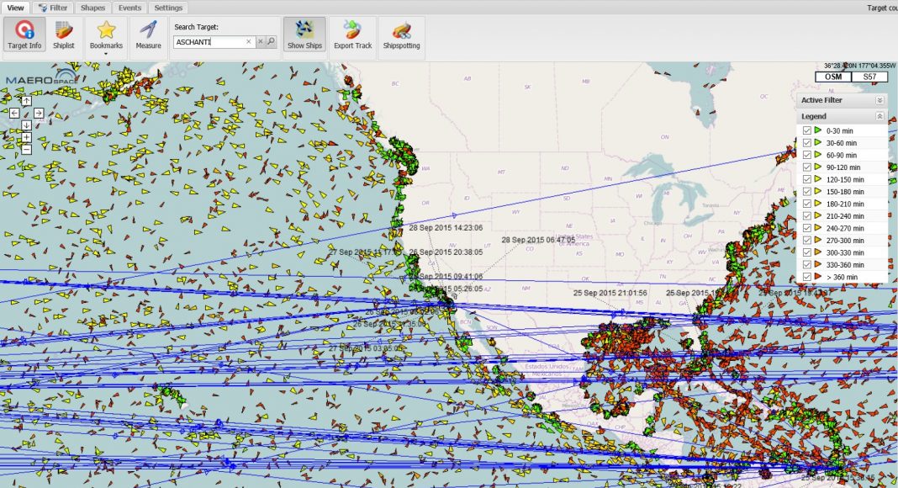Open the Shiplist panel
This screenshot has width=898, height=488.
[x=64, y=36]
